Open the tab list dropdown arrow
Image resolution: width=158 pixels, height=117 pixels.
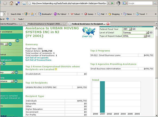[x=156, y=24]
